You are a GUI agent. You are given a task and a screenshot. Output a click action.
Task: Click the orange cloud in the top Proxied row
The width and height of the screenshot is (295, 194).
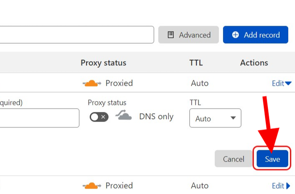[91, 83]
